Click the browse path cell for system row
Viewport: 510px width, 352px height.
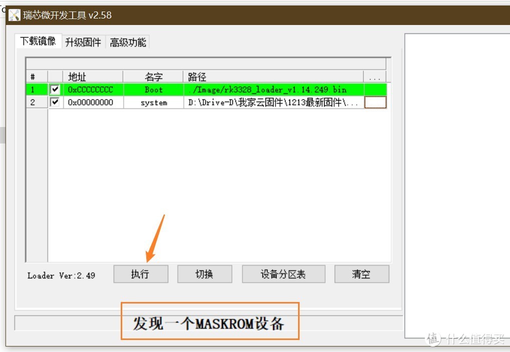coord(375,102)
